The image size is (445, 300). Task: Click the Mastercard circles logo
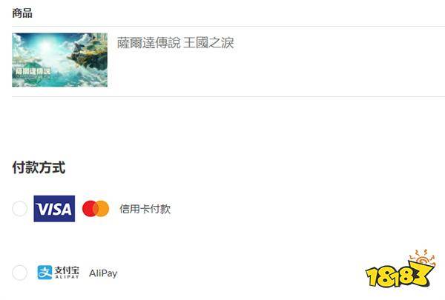pos(96,209)
